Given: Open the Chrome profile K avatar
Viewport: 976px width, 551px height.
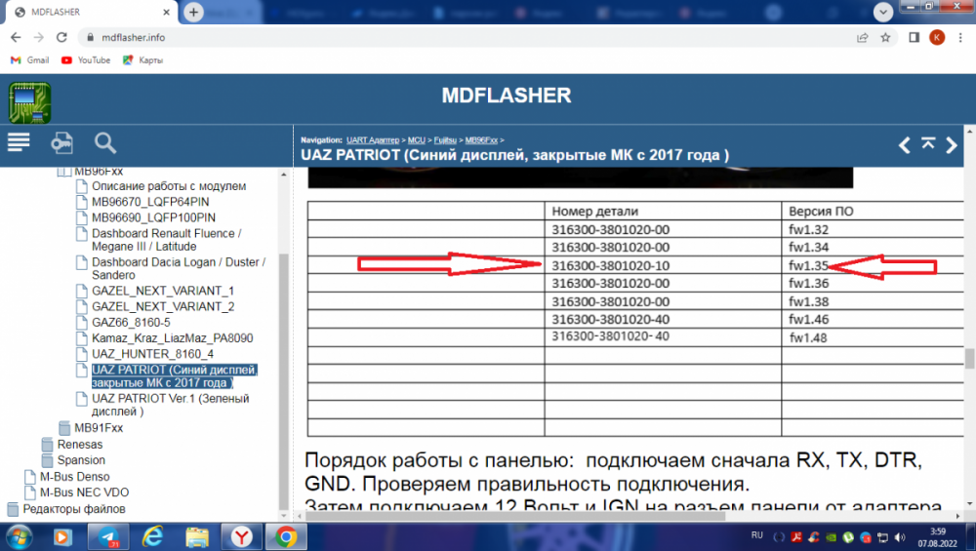Looking at the screenshot, I should tap(937, 37).
